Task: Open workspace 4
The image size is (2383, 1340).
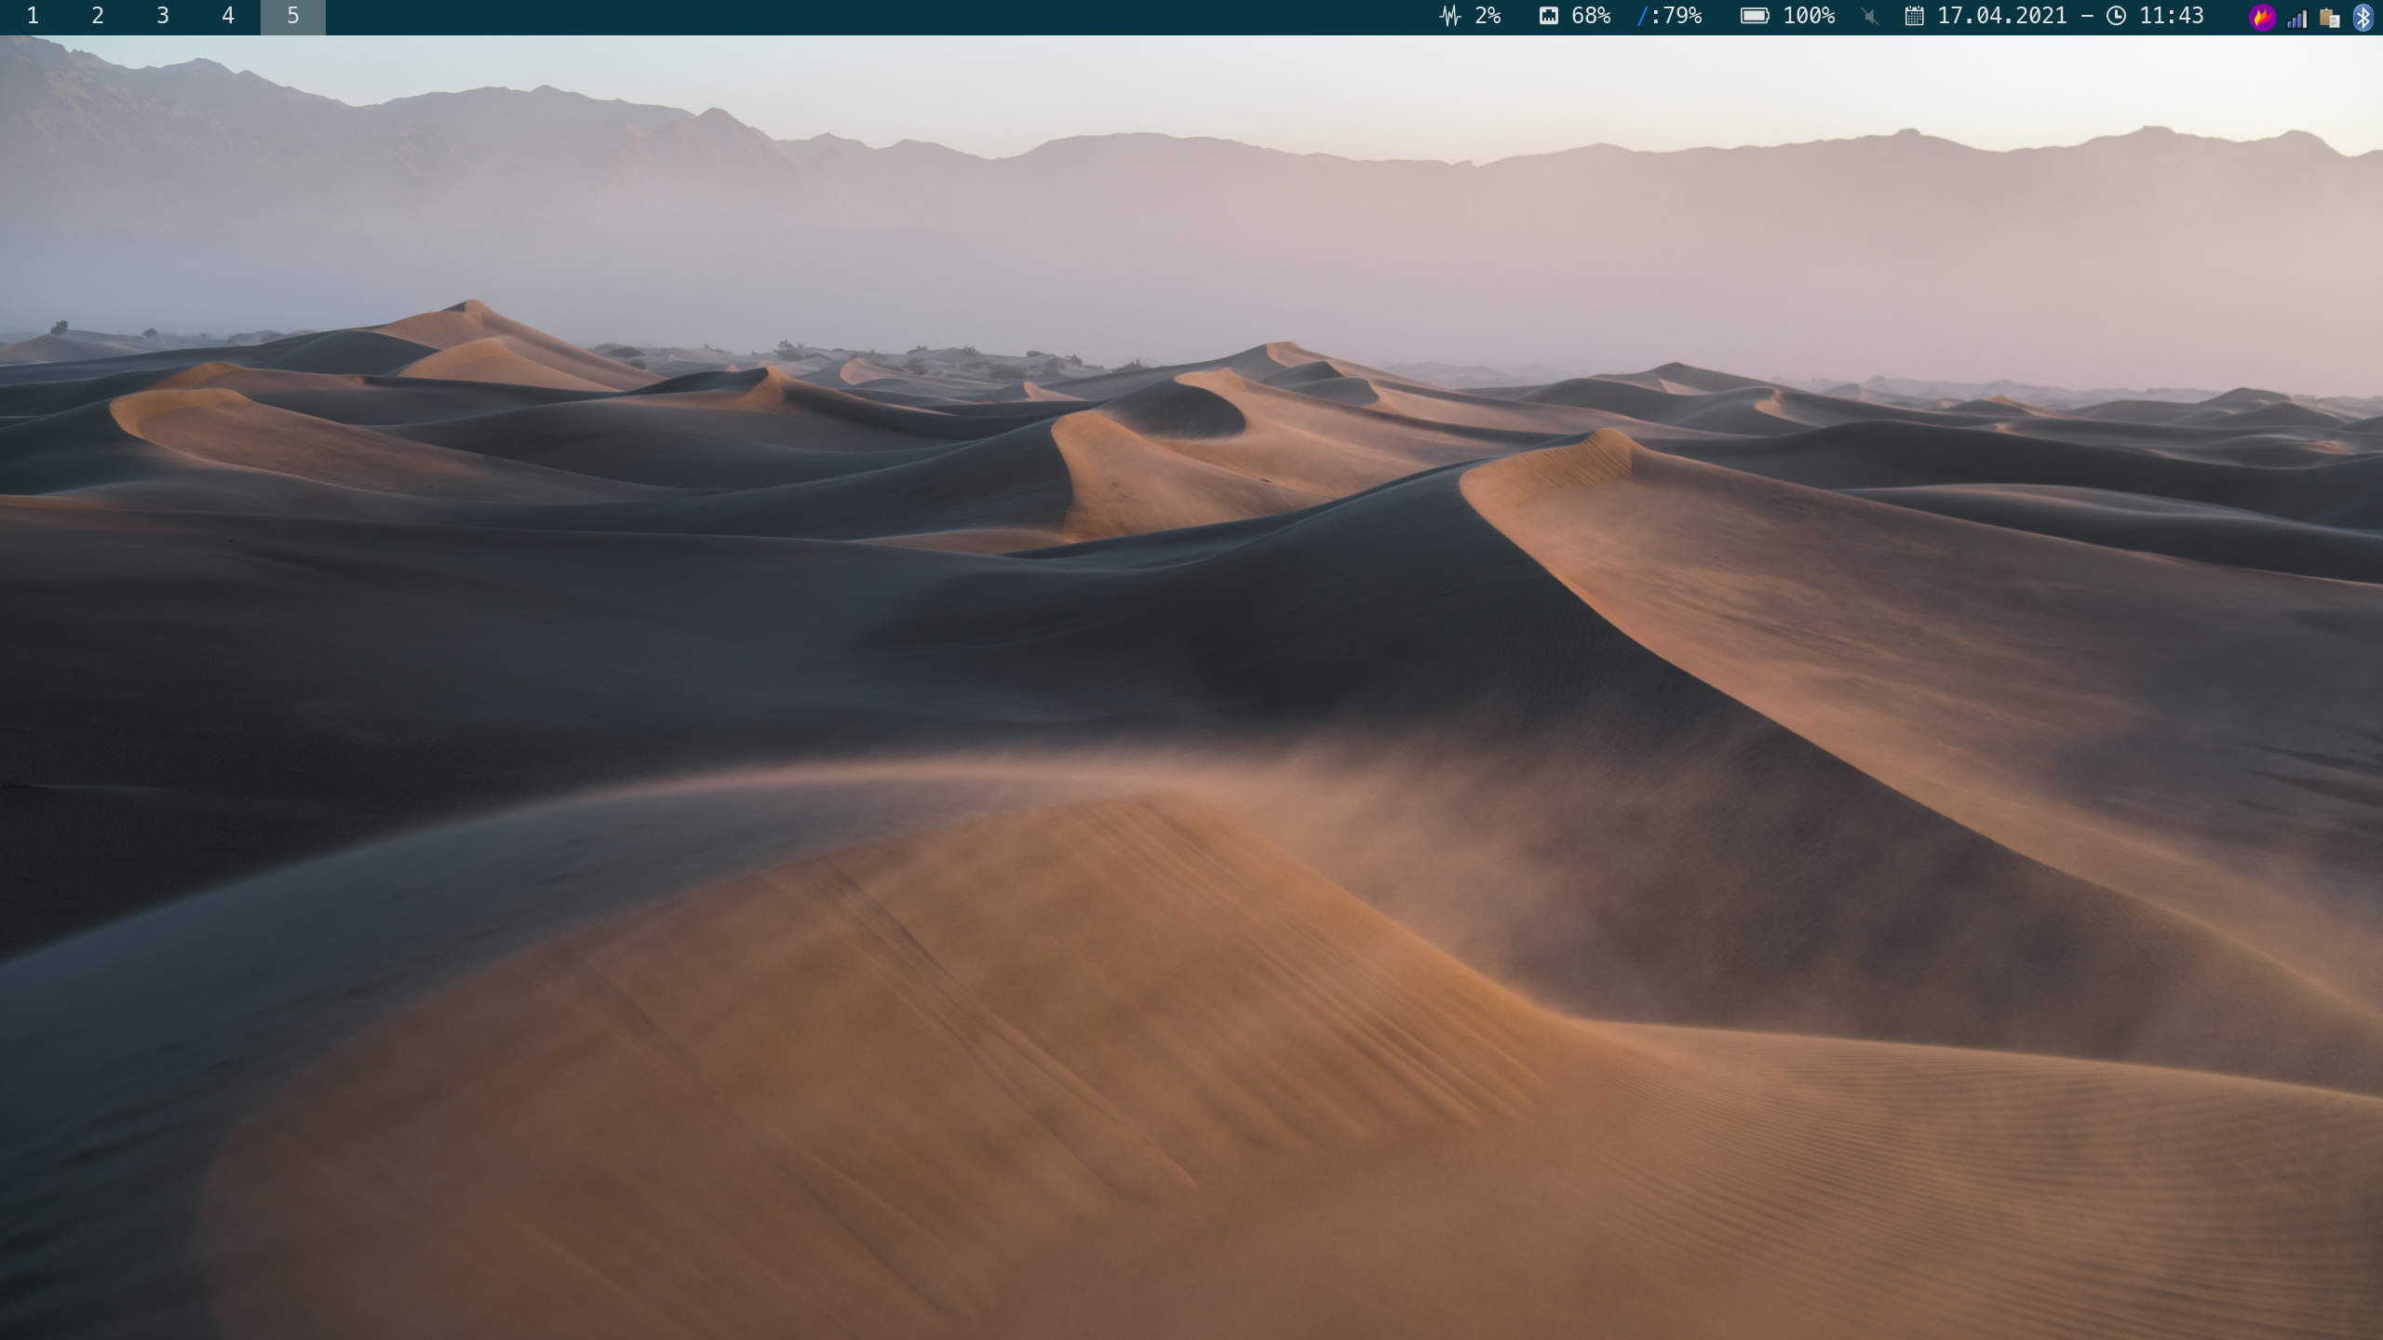Action: tap(228, 17)
